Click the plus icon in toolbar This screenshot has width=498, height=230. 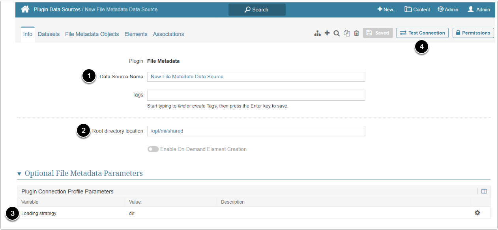[x=327, y=33]
